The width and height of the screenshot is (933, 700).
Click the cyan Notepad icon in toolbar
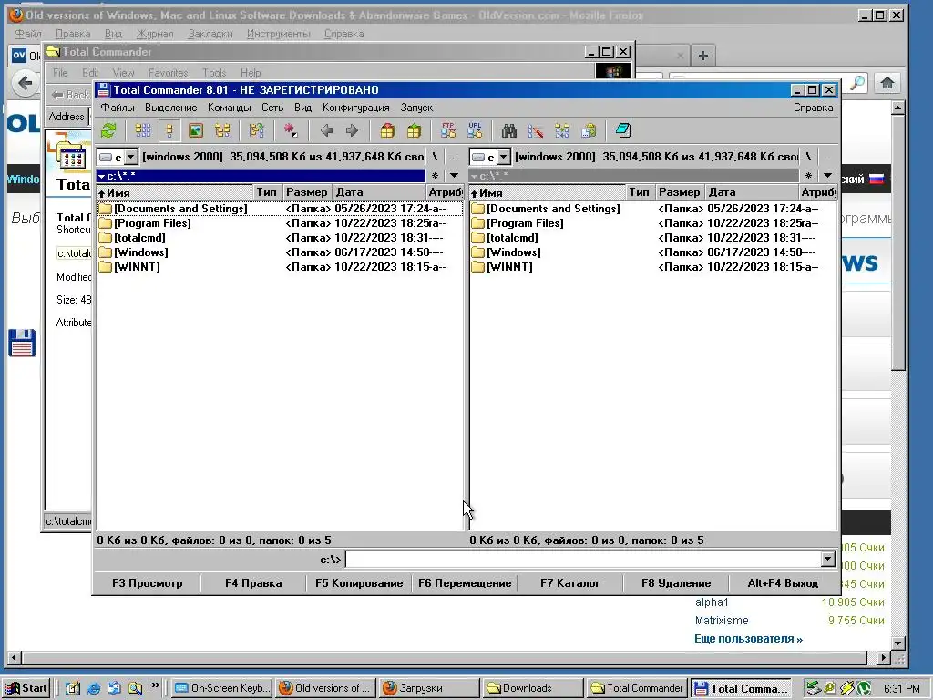[623, 130]
